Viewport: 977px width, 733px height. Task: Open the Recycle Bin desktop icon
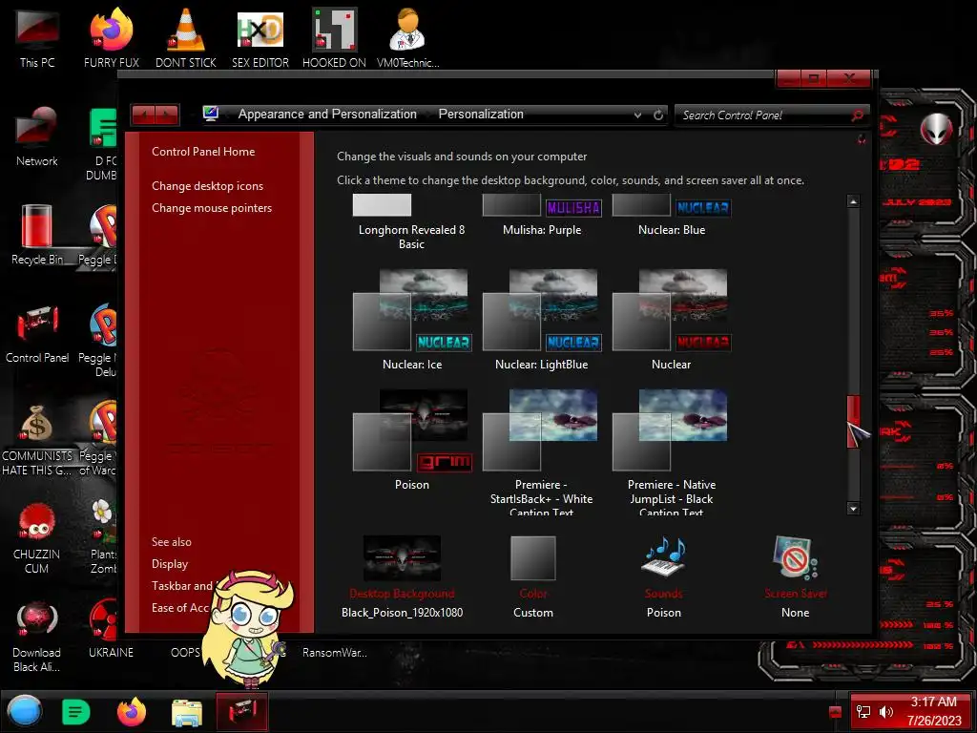[37, 235]
